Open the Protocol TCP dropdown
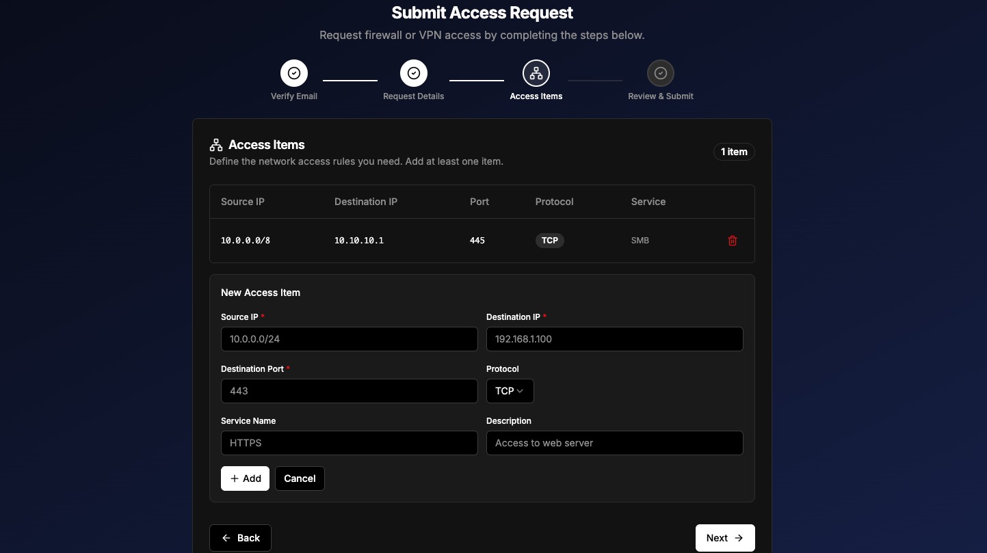Viewport: 987px width, 553px height. pos(510,391)
